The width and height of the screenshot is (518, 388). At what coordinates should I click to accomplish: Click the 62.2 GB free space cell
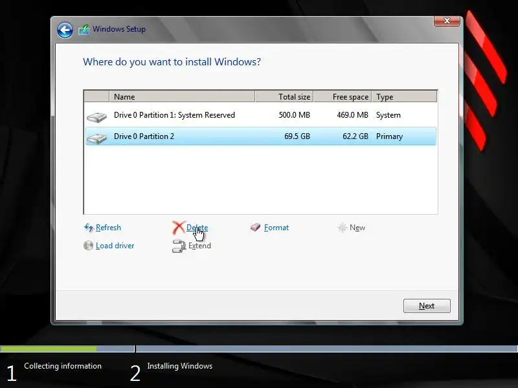click(355, 136)
